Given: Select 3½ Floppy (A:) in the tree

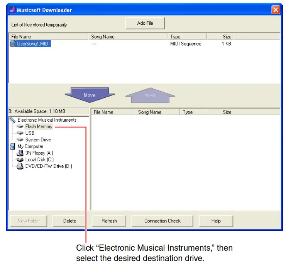Looking at the screenshot, I should pyautogui.click(x=39, y=153).
